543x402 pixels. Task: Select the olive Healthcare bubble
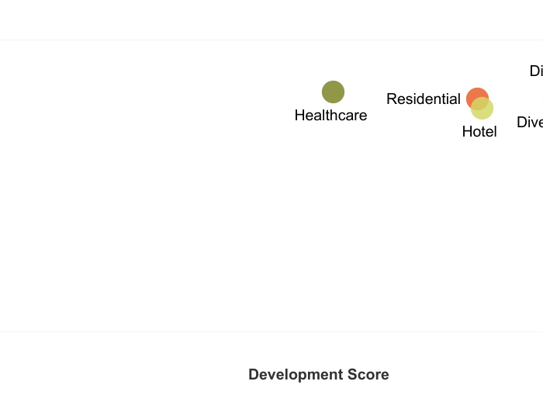coord(333,92)
